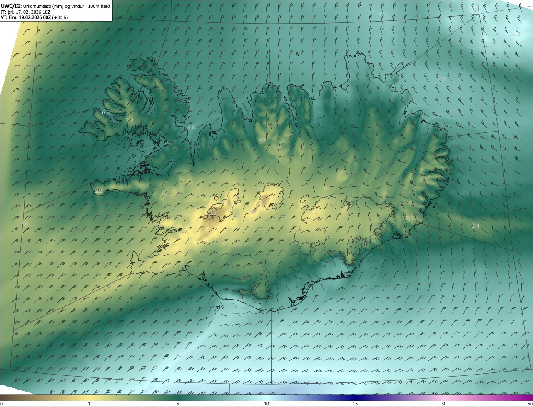Click the 1 tick on the color scale
This screenshot has width=533, height=407.
(89, 404)
